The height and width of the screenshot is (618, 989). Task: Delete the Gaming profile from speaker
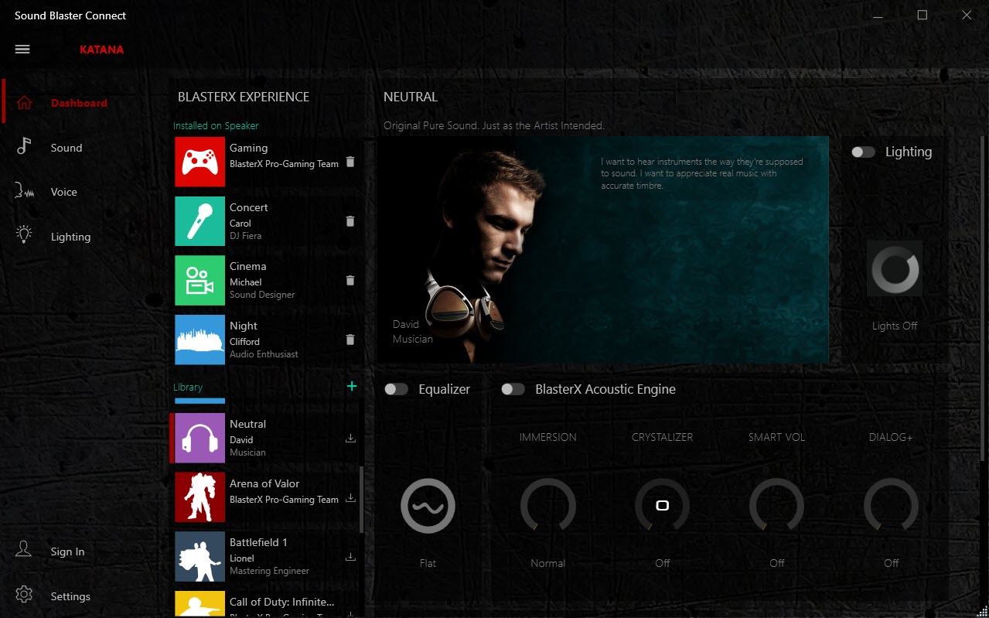click(x=350, y=162)
